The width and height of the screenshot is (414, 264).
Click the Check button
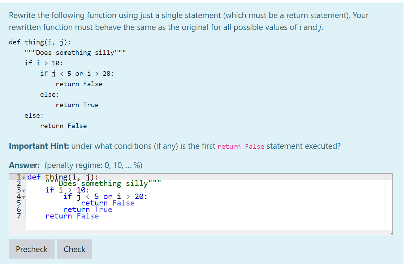coord(74,249)
